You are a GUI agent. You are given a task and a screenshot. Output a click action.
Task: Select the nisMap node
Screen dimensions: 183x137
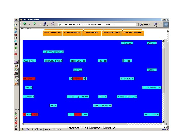[x=127, y=61]
